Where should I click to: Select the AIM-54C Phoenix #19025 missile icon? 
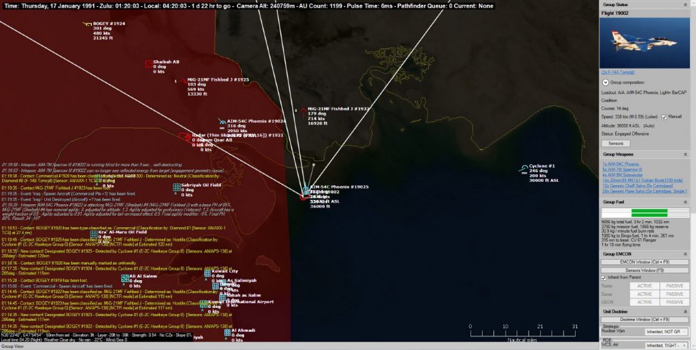click(305, 190)
